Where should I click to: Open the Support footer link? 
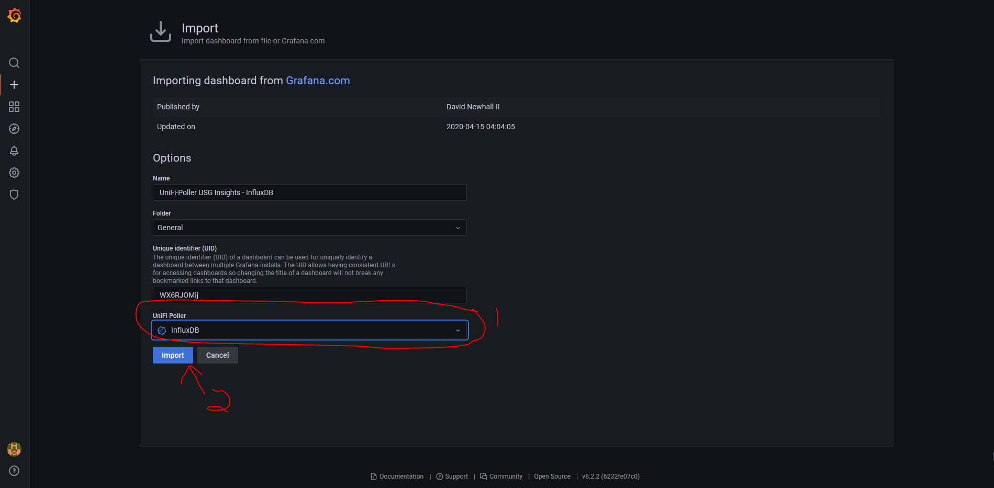pyautogui.click(x=456, y=476)
